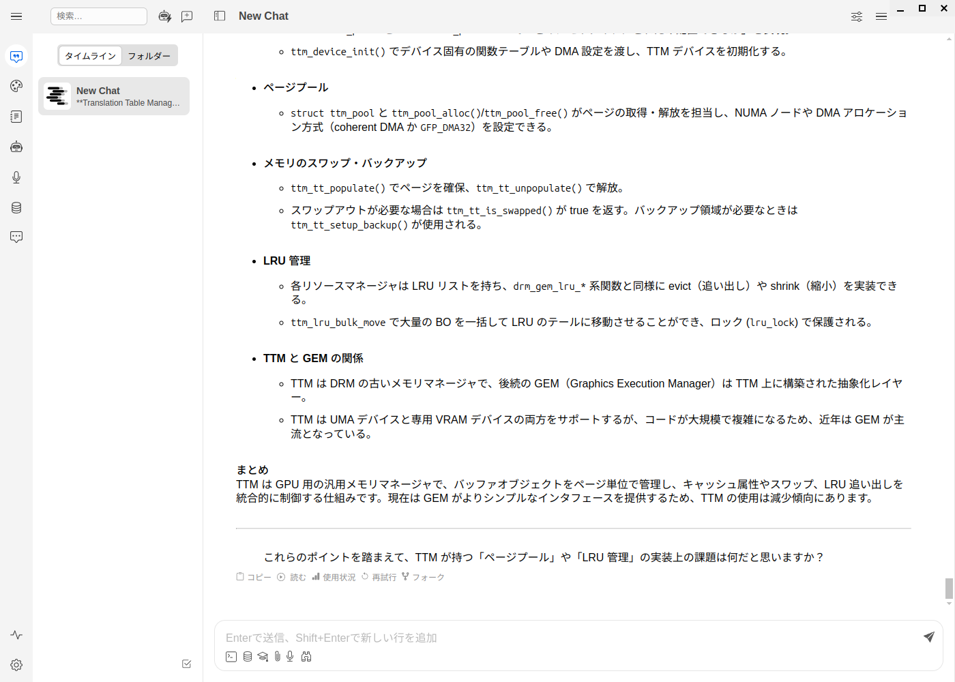Click the send paper-plane icon
The image size is (955, 682).
[x=928, y=637]
